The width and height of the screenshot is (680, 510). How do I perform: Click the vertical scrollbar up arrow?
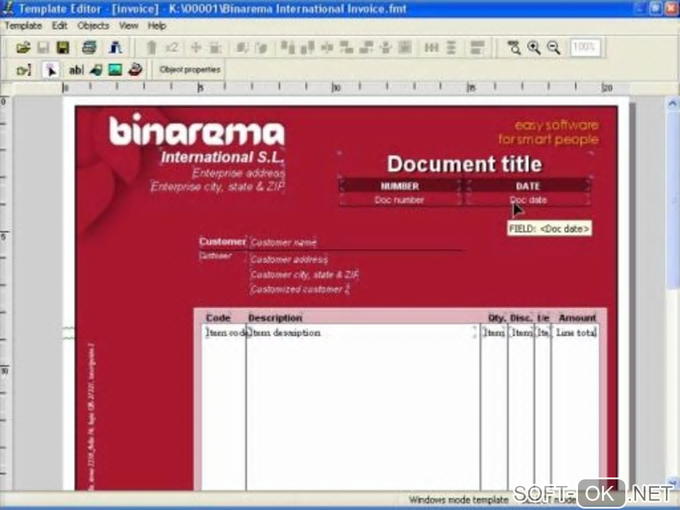[672, 103]
